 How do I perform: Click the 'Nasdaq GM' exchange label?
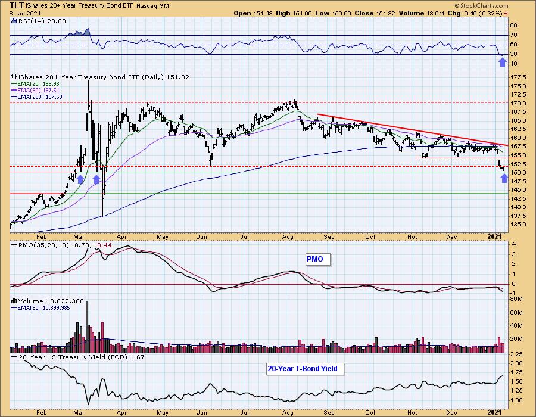coord(153,6)
